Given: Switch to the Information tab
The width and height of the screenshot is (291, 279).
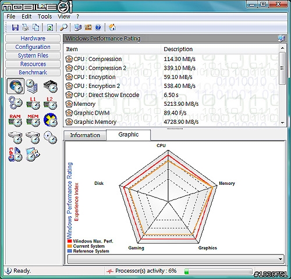Looking at the screenshot, I should pos(85,135).
